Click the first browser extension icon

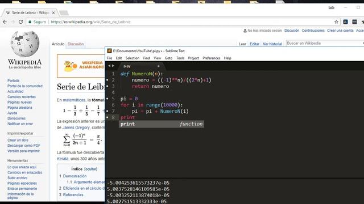pos(345,22)
